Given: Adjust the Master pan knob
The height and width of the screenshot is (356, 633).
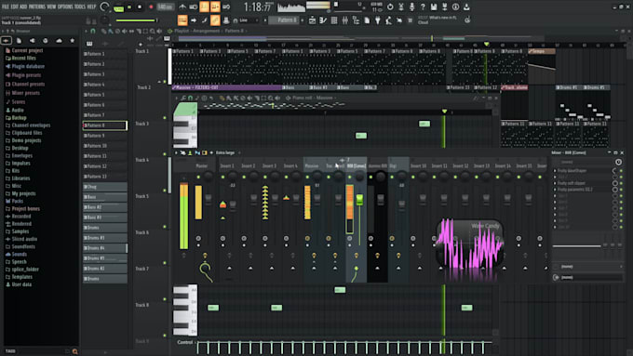Looking at the screenshot, I should click(x=209, y=177).
